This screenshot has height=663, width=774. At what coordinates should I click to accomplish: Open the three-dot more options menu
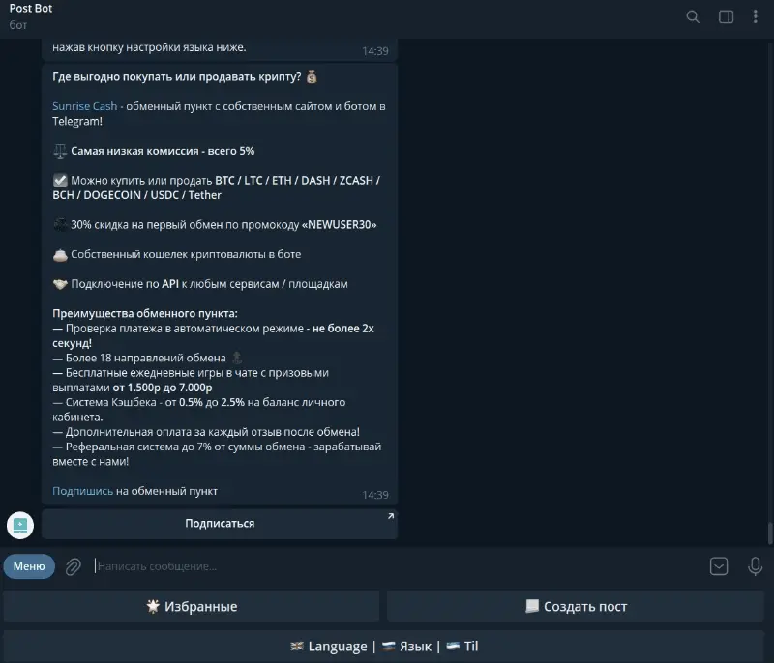click(756, 17)
